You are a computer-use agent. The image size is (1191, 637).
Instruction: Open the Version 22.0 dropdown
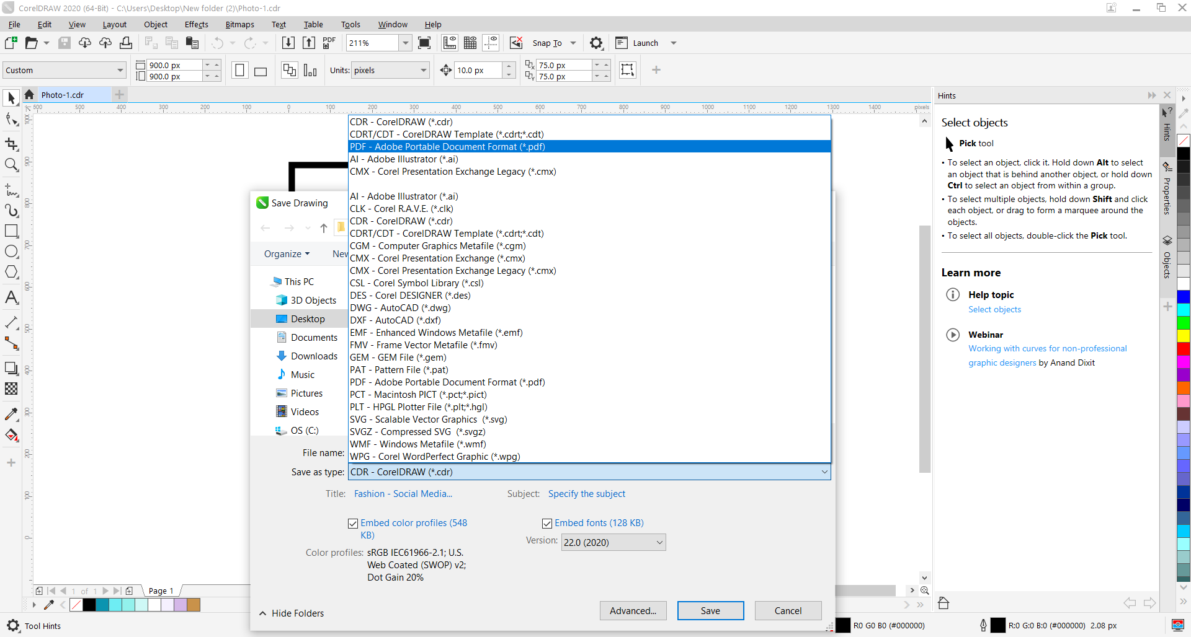613,542
